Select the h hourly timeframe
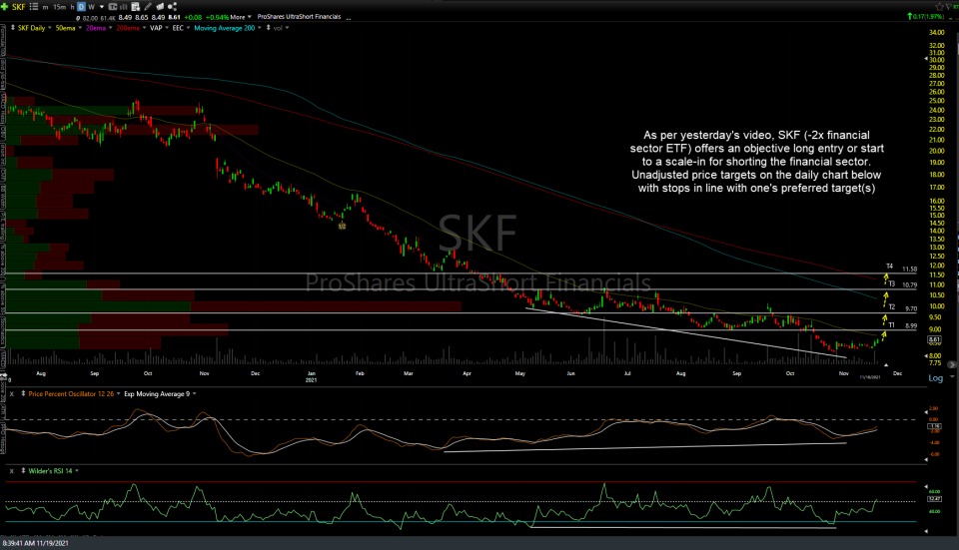Screen dimensions: 959x550 pyautogui.click(x=72, y=7)
